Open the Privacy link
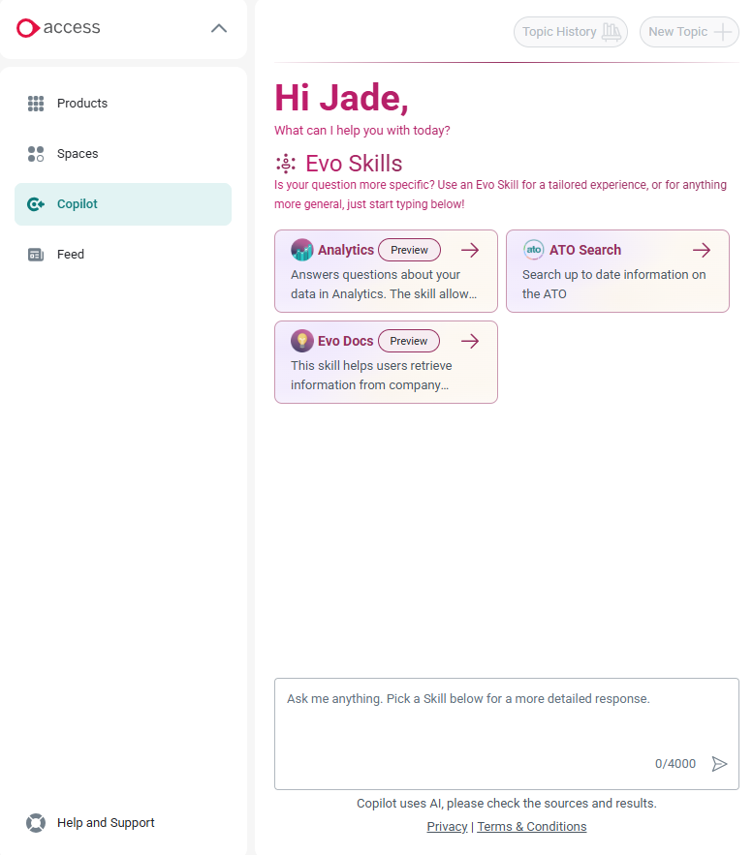 point(447,826)
